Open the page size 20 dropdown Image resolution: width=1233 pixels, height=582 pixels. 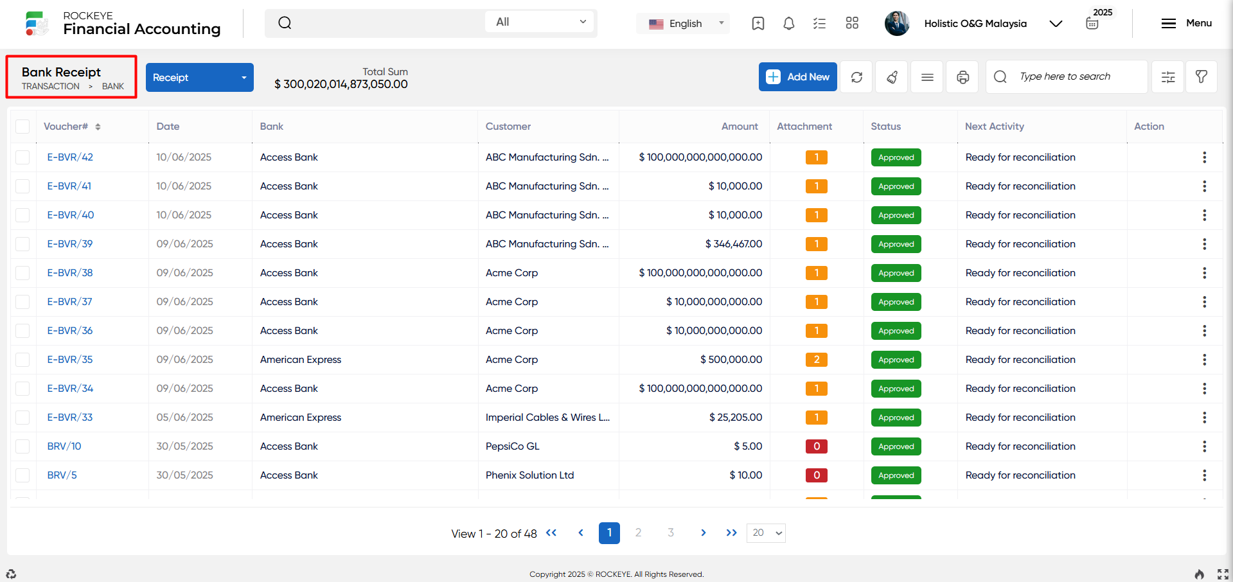tap(766, 533)
